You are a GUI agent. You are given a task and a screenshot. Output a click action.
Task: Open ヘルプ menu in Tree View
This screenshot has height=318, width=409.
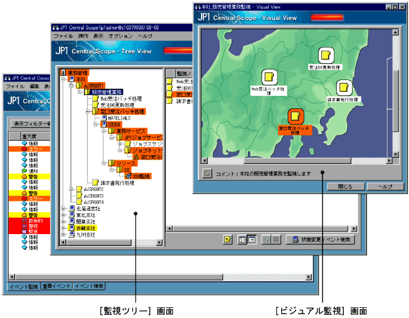click(x=145, y=36)
